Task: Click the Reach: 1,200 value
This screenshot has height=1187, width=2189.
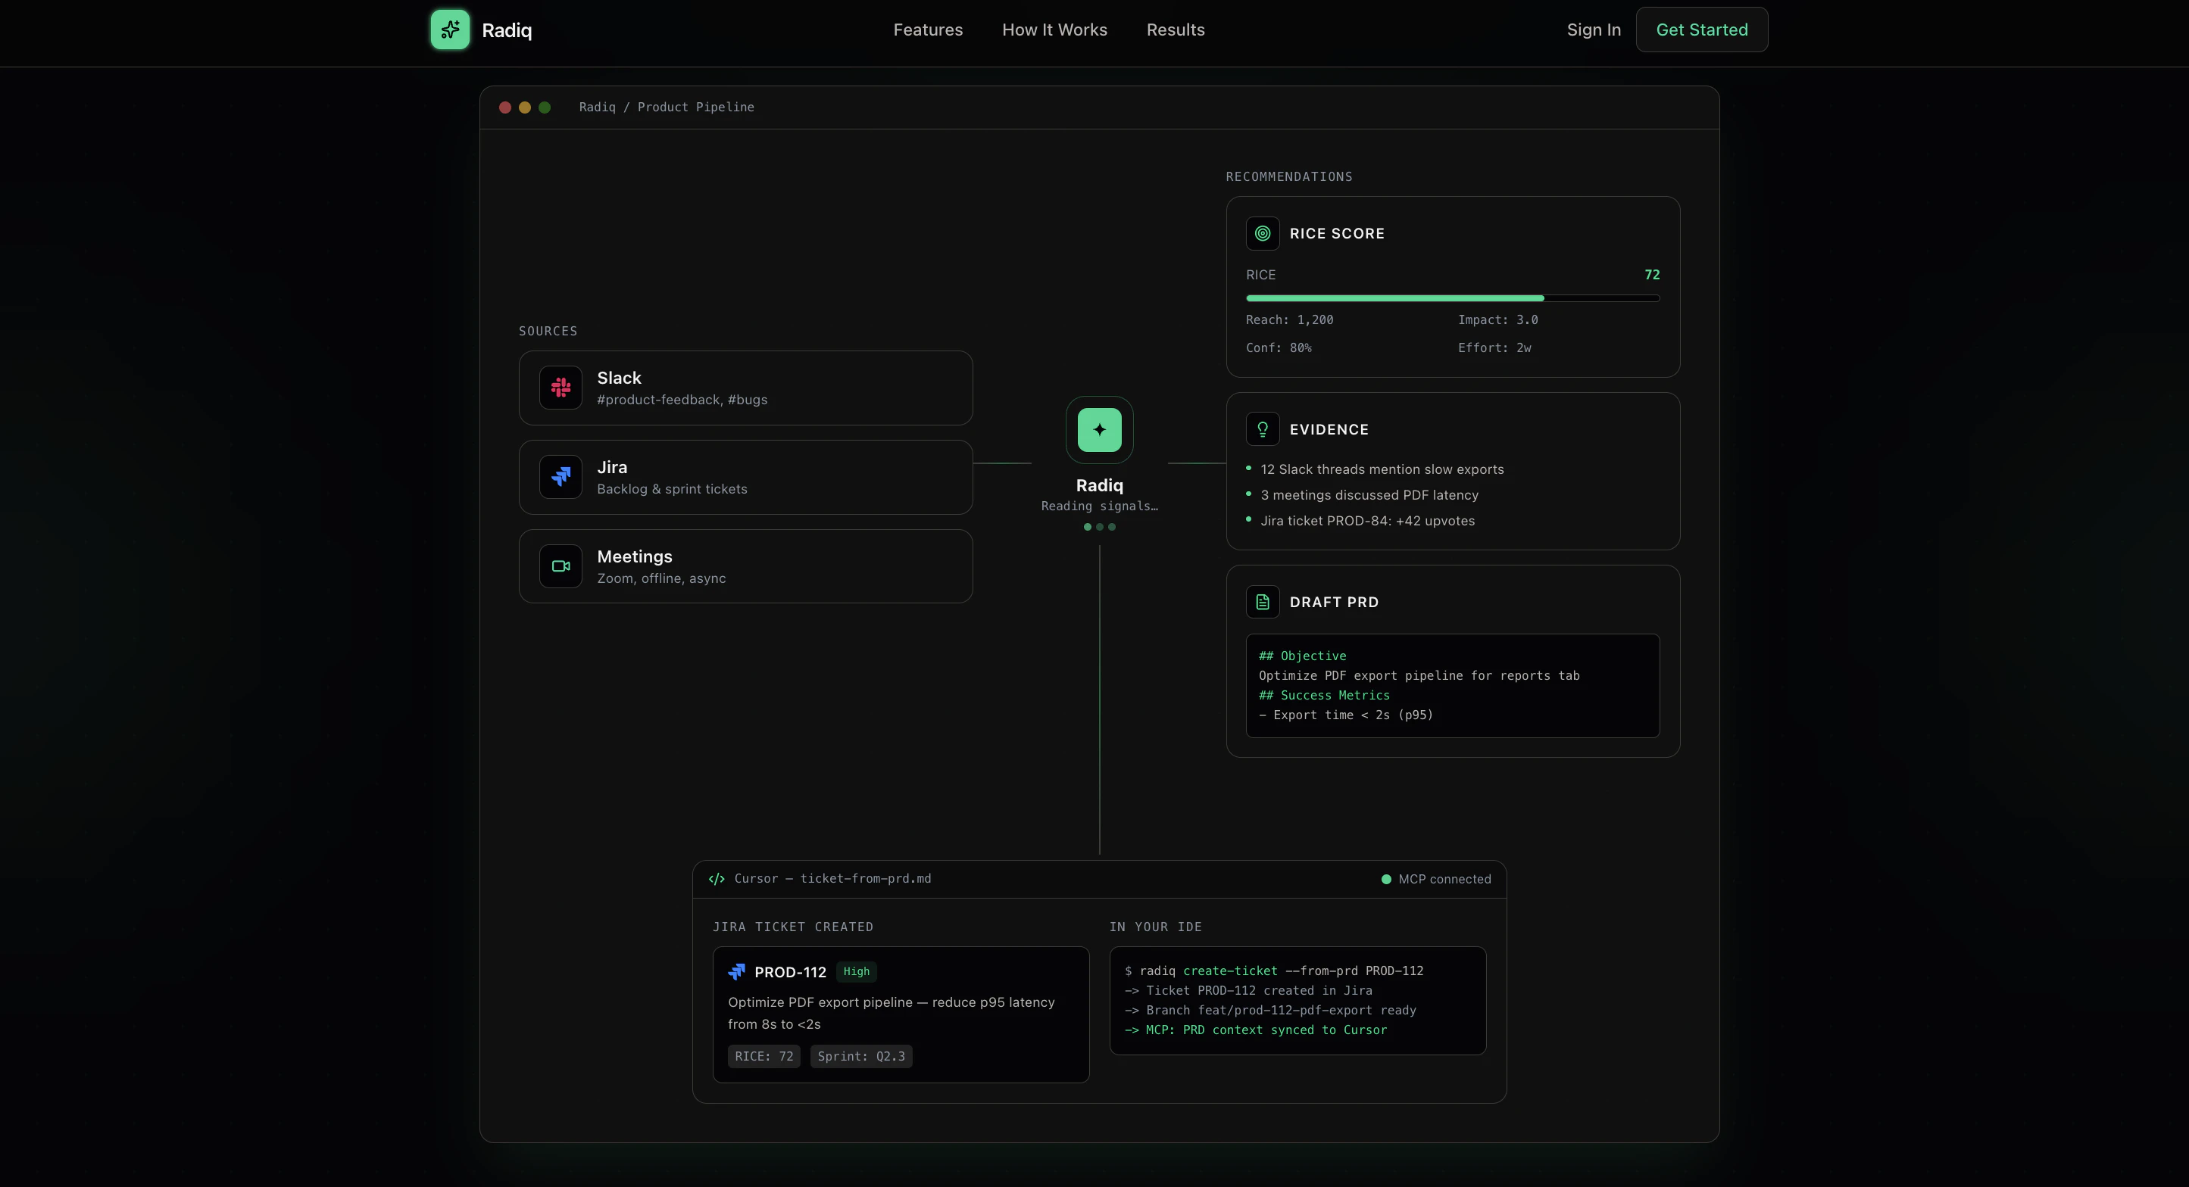Action: [1289, 320]
